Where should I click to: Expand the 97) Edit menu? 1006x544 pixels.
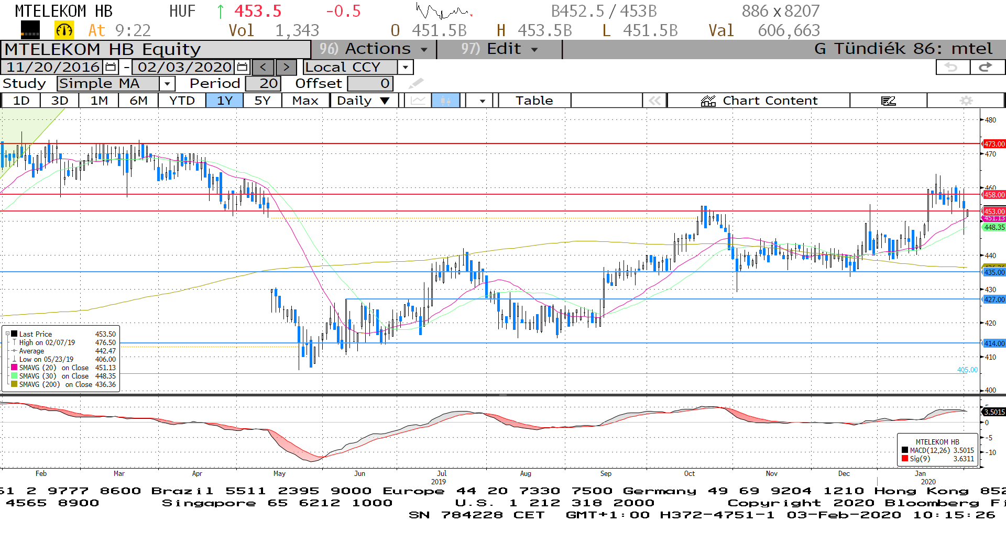[499, 49]
